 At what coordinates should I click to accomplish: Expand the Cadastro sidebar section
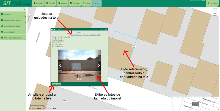coord(13,14)
